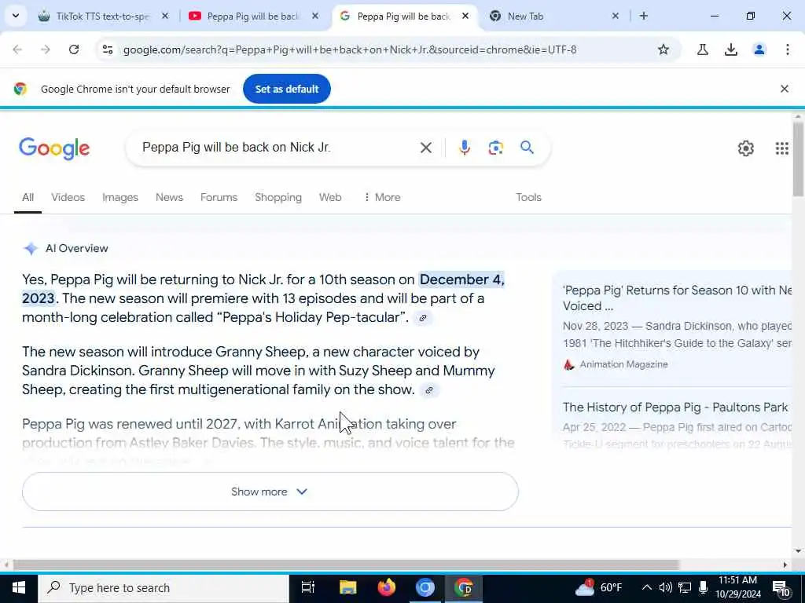Click the horizontal page scrollbar thumb
The height and width of the screenshot is (603, 805).
point(346,565)
